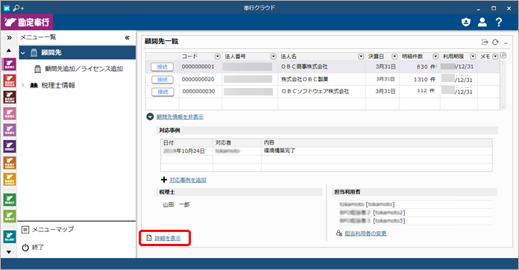Open the dark green product icon in sidebar
Viewport: 519px width, 270px height.
(x=10, y=200)
